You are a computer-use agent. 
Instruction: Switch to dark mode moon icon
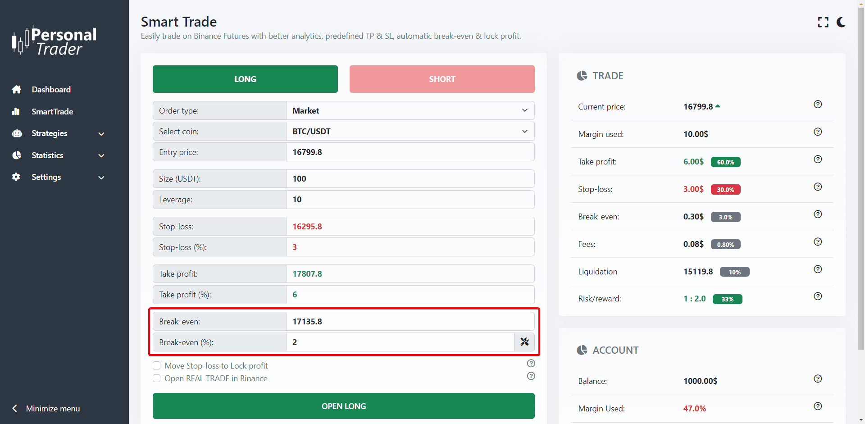tap(841, 23)
